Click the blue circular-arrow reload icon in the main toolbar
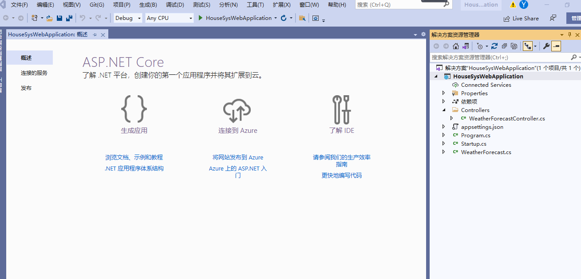 pos(284,18)
